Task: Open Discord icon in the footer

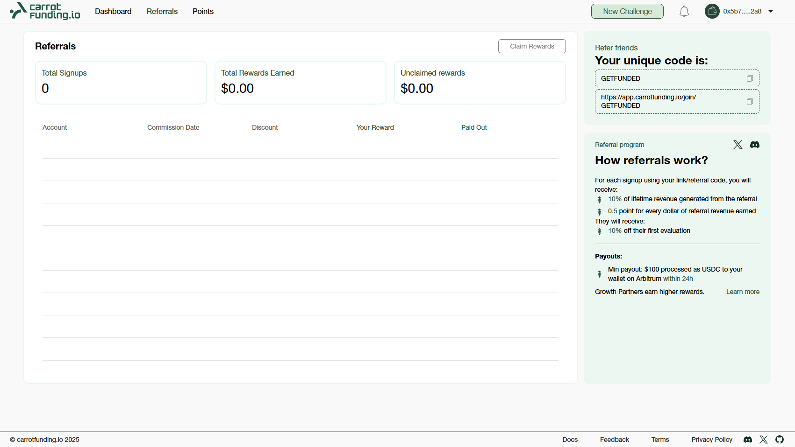Action: [x=748, y=440]
